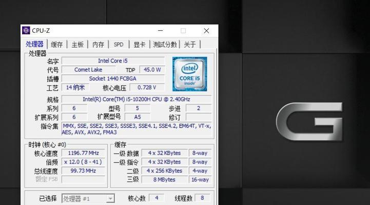This screenshot has height=205, width=370.
Task: Switch to the 测试分数 tab
Action: coord(165,45)
